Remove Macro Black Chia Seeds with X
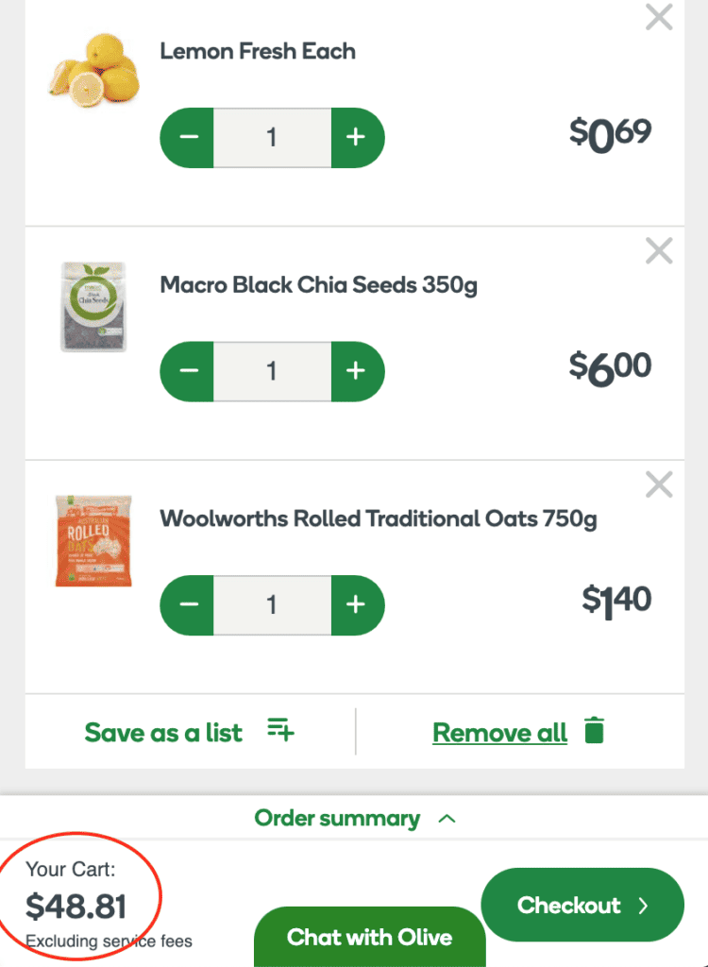708x967 pixels. tap(658, 250)
